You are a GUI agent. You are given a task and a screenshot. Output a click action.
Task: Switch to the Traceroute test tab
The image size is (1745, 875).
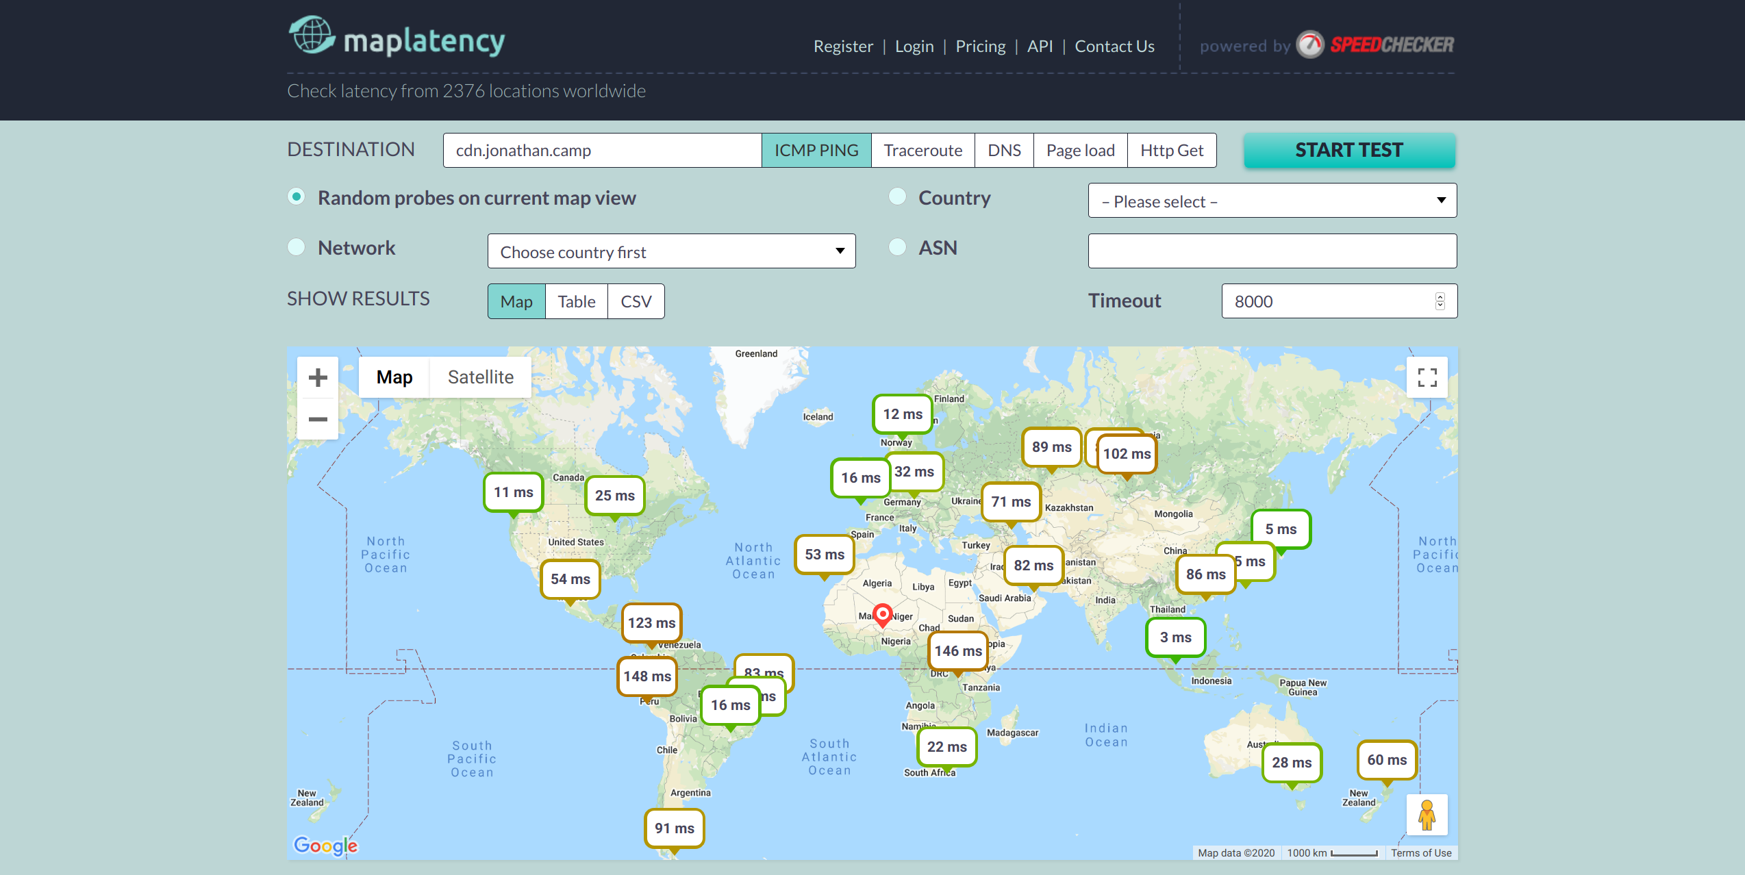coord(922,151)
